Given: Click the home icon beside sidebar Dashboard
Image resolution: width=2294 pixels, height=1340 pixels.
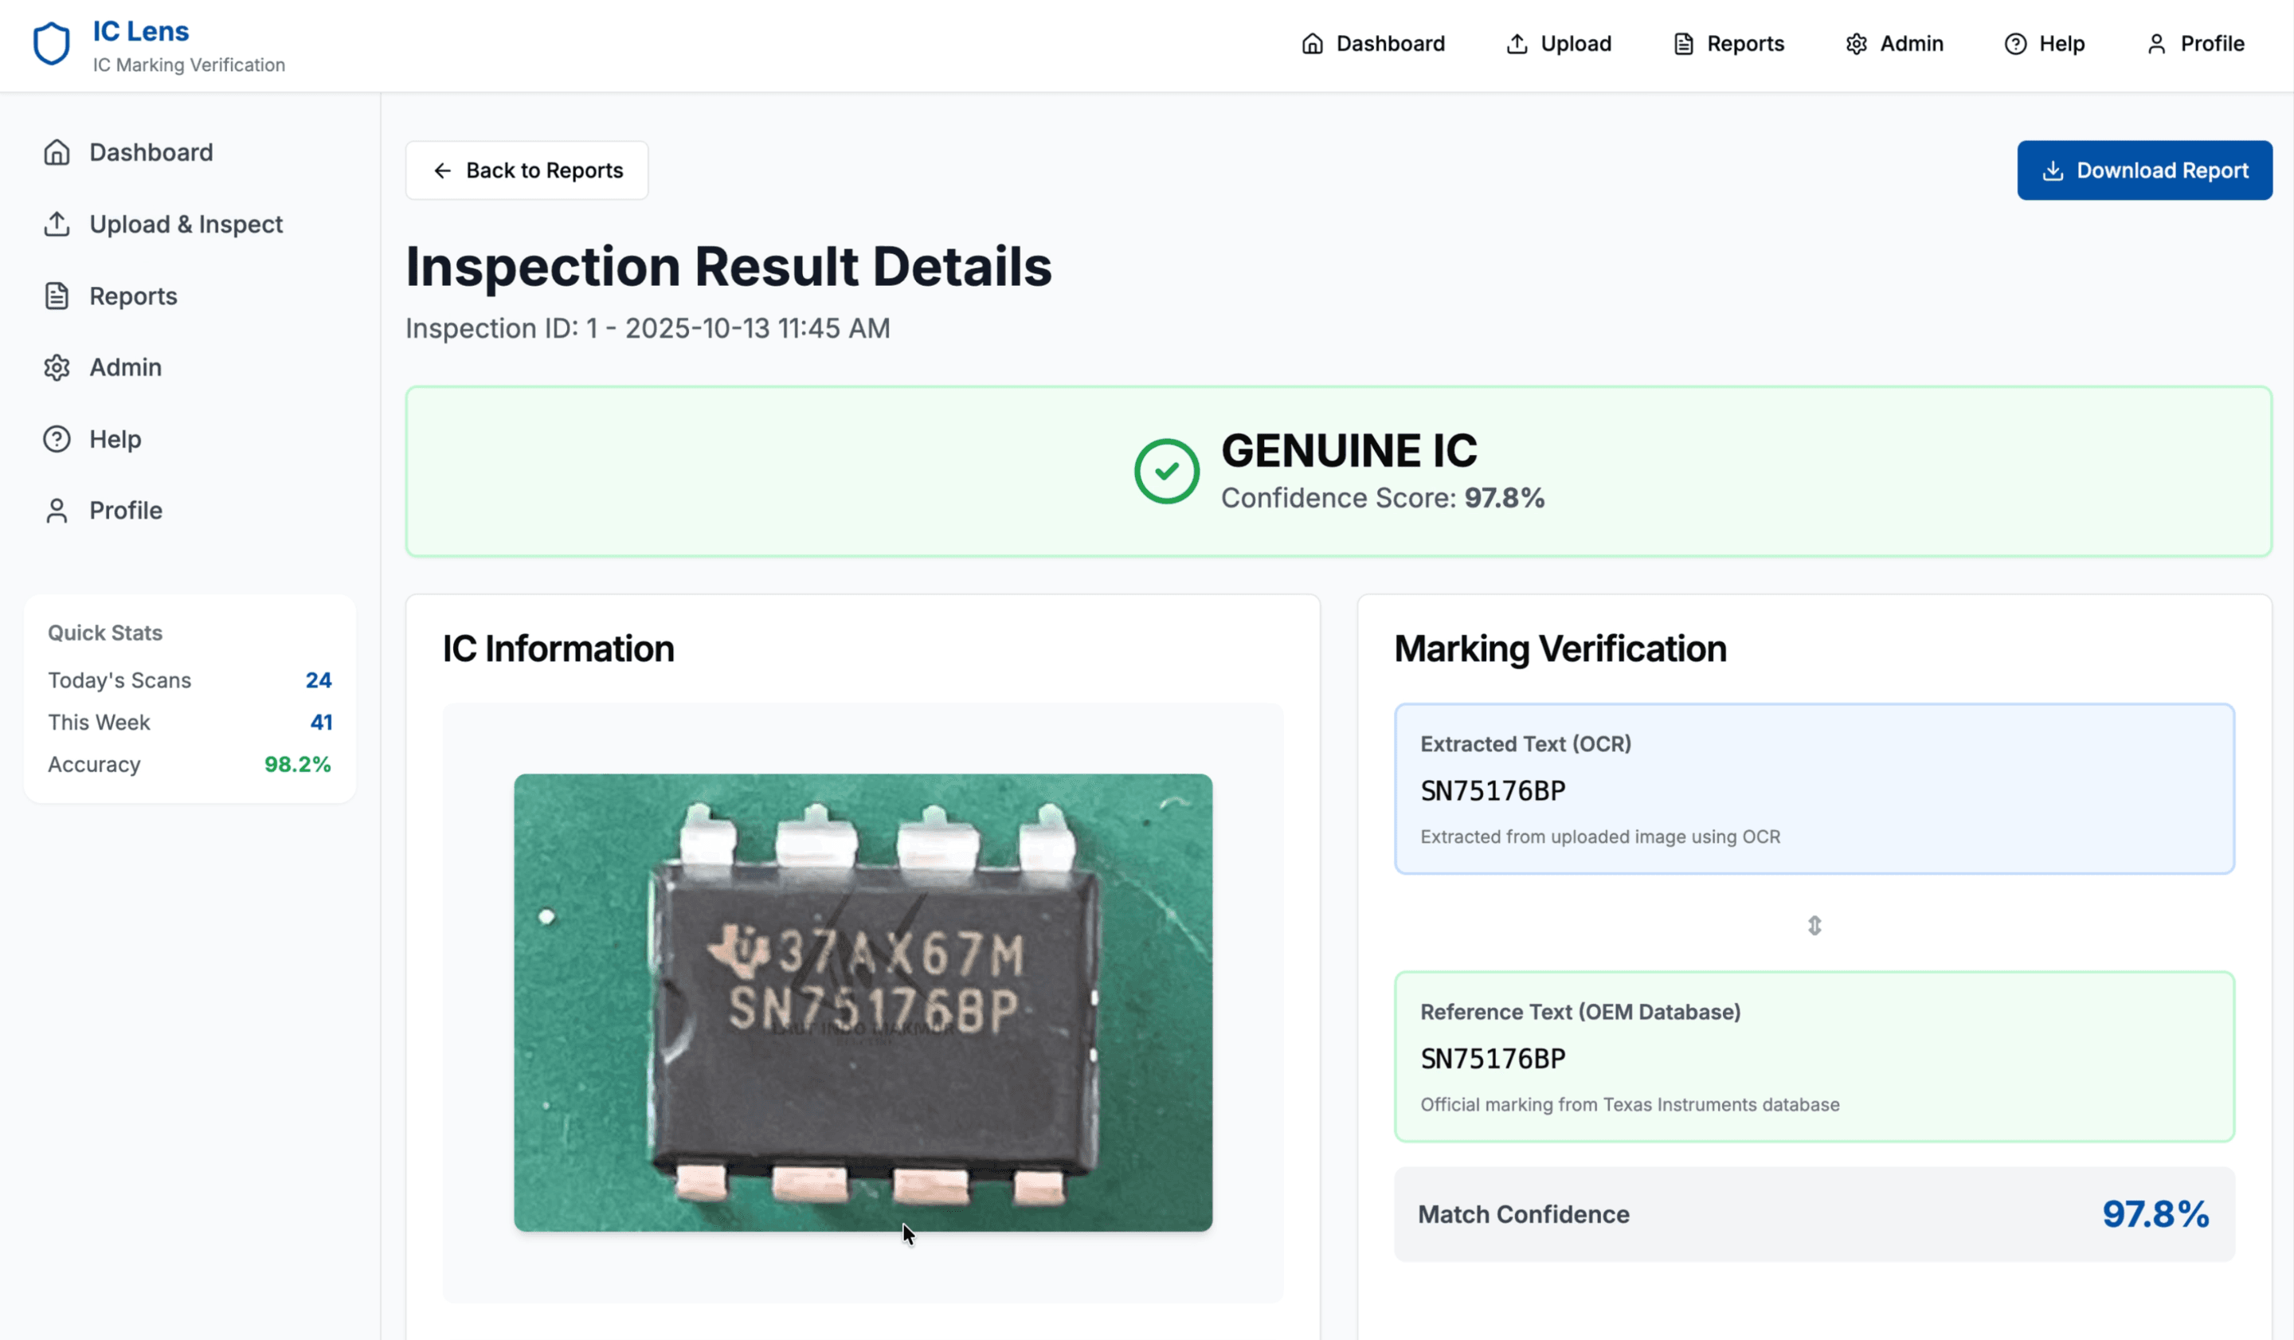Looking at the screenshot, I should [x=57, y=152].
